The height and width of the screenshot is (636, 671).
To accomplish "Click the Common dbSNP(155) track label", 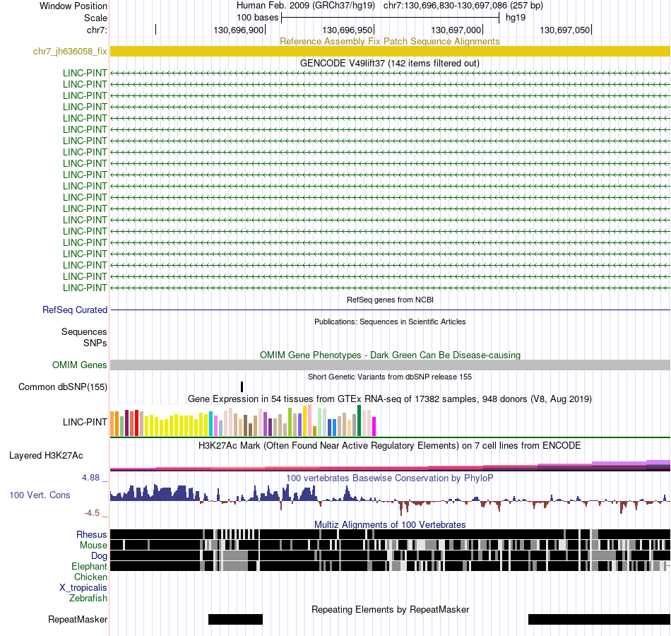I will [62, 387].
